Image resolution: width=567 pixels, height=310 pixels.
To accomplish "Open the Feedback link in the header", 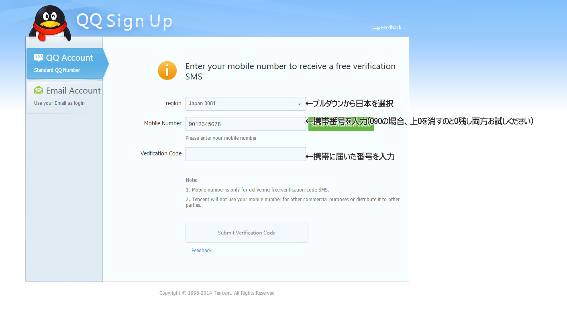I will [x=391, y=28].
